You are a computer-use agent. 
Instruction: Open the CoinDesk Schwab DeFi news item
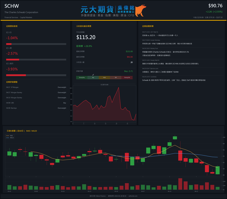click(183, 79)
